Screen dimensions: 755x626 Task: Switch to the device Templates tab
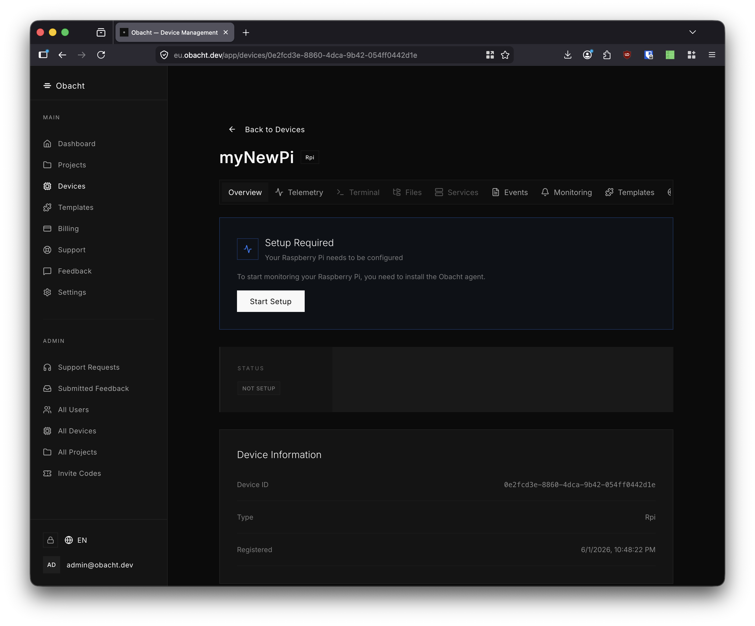click(630, 192)
